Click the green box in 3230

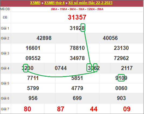click(x=26, y=68)
